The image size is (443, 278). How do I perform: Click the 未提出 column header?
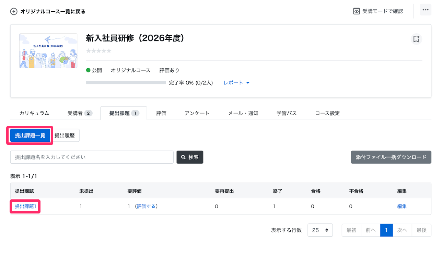coord(86,191)
